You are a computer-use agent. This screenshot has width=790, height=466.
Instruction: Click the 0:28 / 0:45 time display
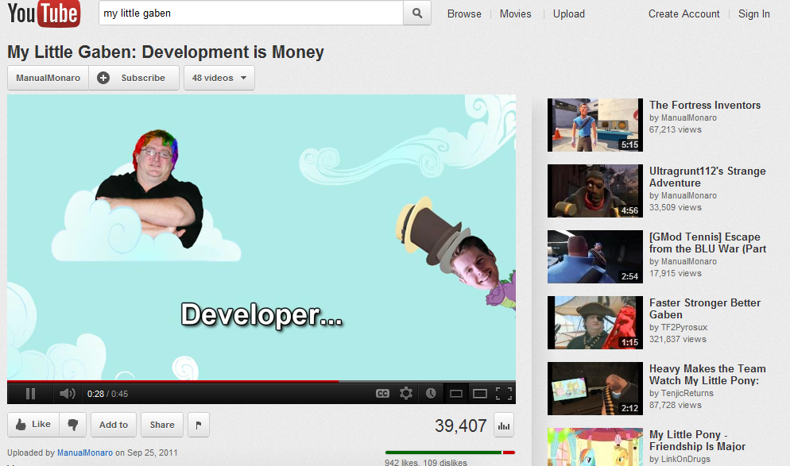point(107,394)
